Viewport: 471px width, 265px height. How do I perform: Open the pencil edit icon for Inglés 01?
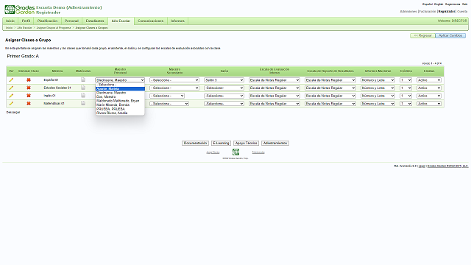(x=11, y=96)
